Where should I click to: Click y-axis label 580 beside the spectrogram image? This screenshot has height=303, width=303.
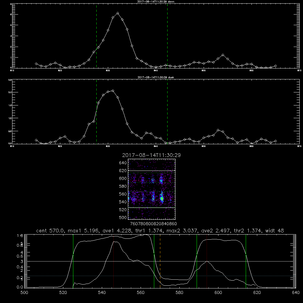(x=123, y=186)
